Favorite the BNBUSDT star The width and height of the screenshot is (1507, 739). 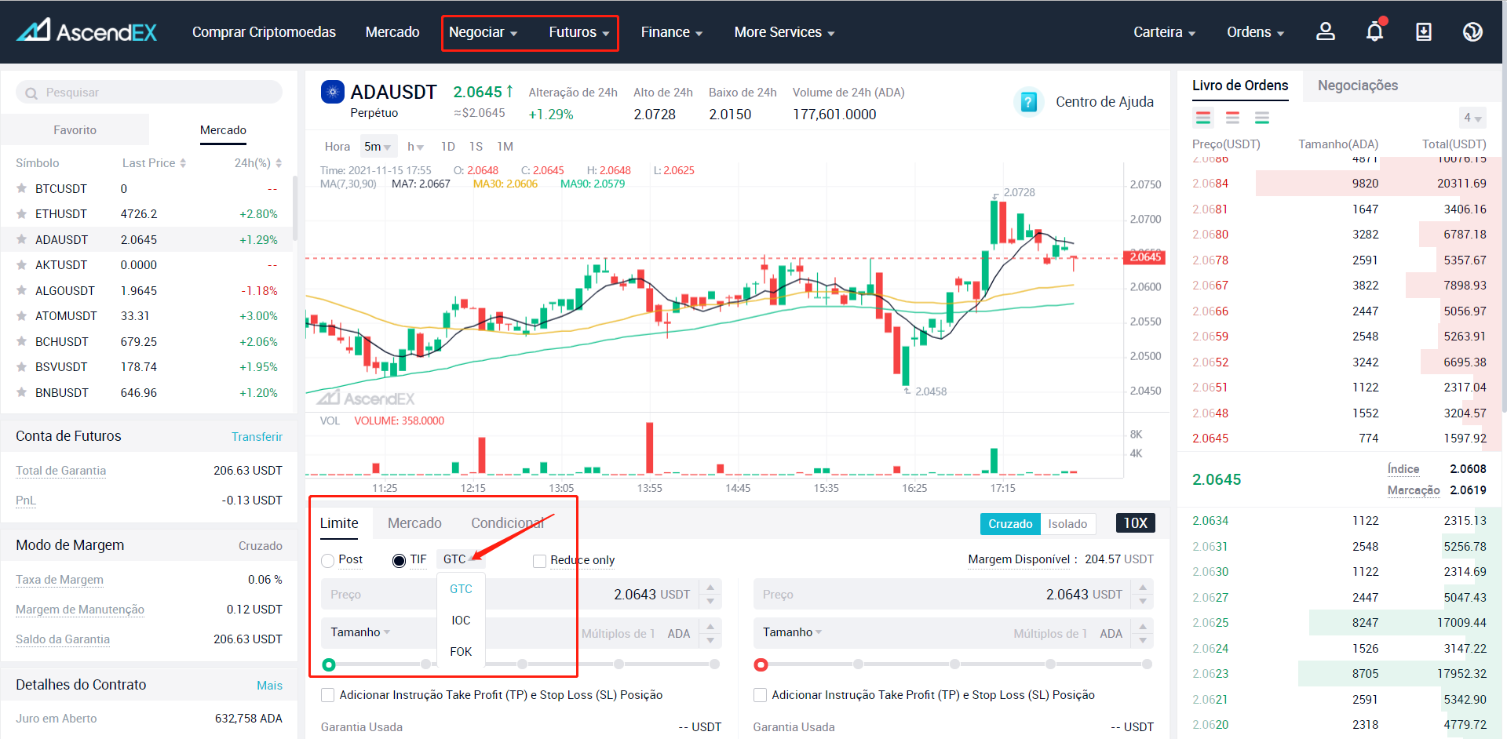point(21,392)
